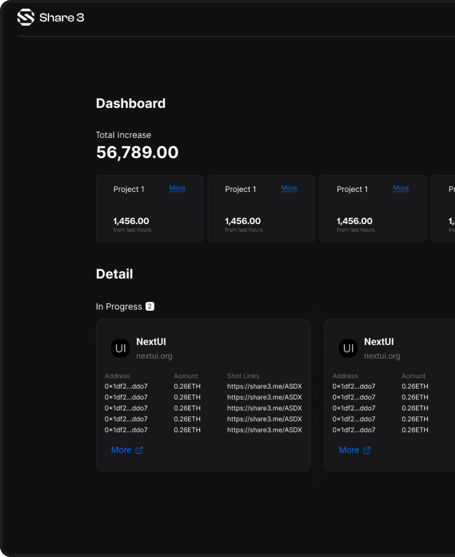The height and width of the screenshot is (557, 455).
Task: Click external-link icon in right NextUI card
Action: [x=367, y=450]
